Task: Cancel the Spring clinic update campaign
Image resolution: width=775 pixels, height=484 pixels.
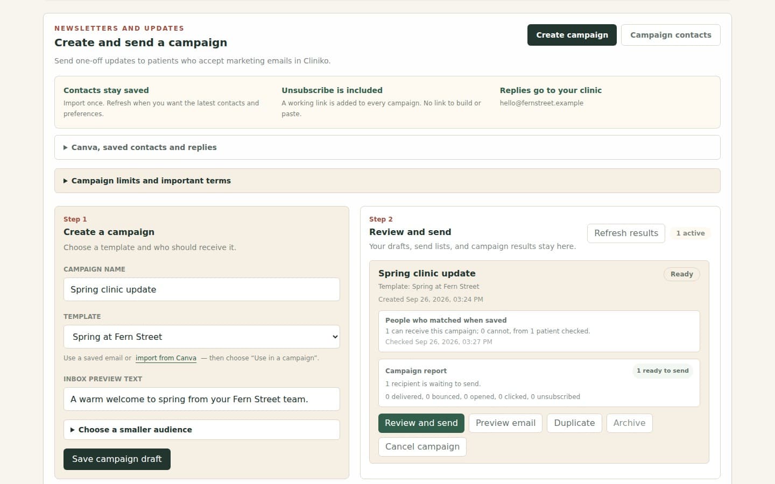Action: (422, 447)
